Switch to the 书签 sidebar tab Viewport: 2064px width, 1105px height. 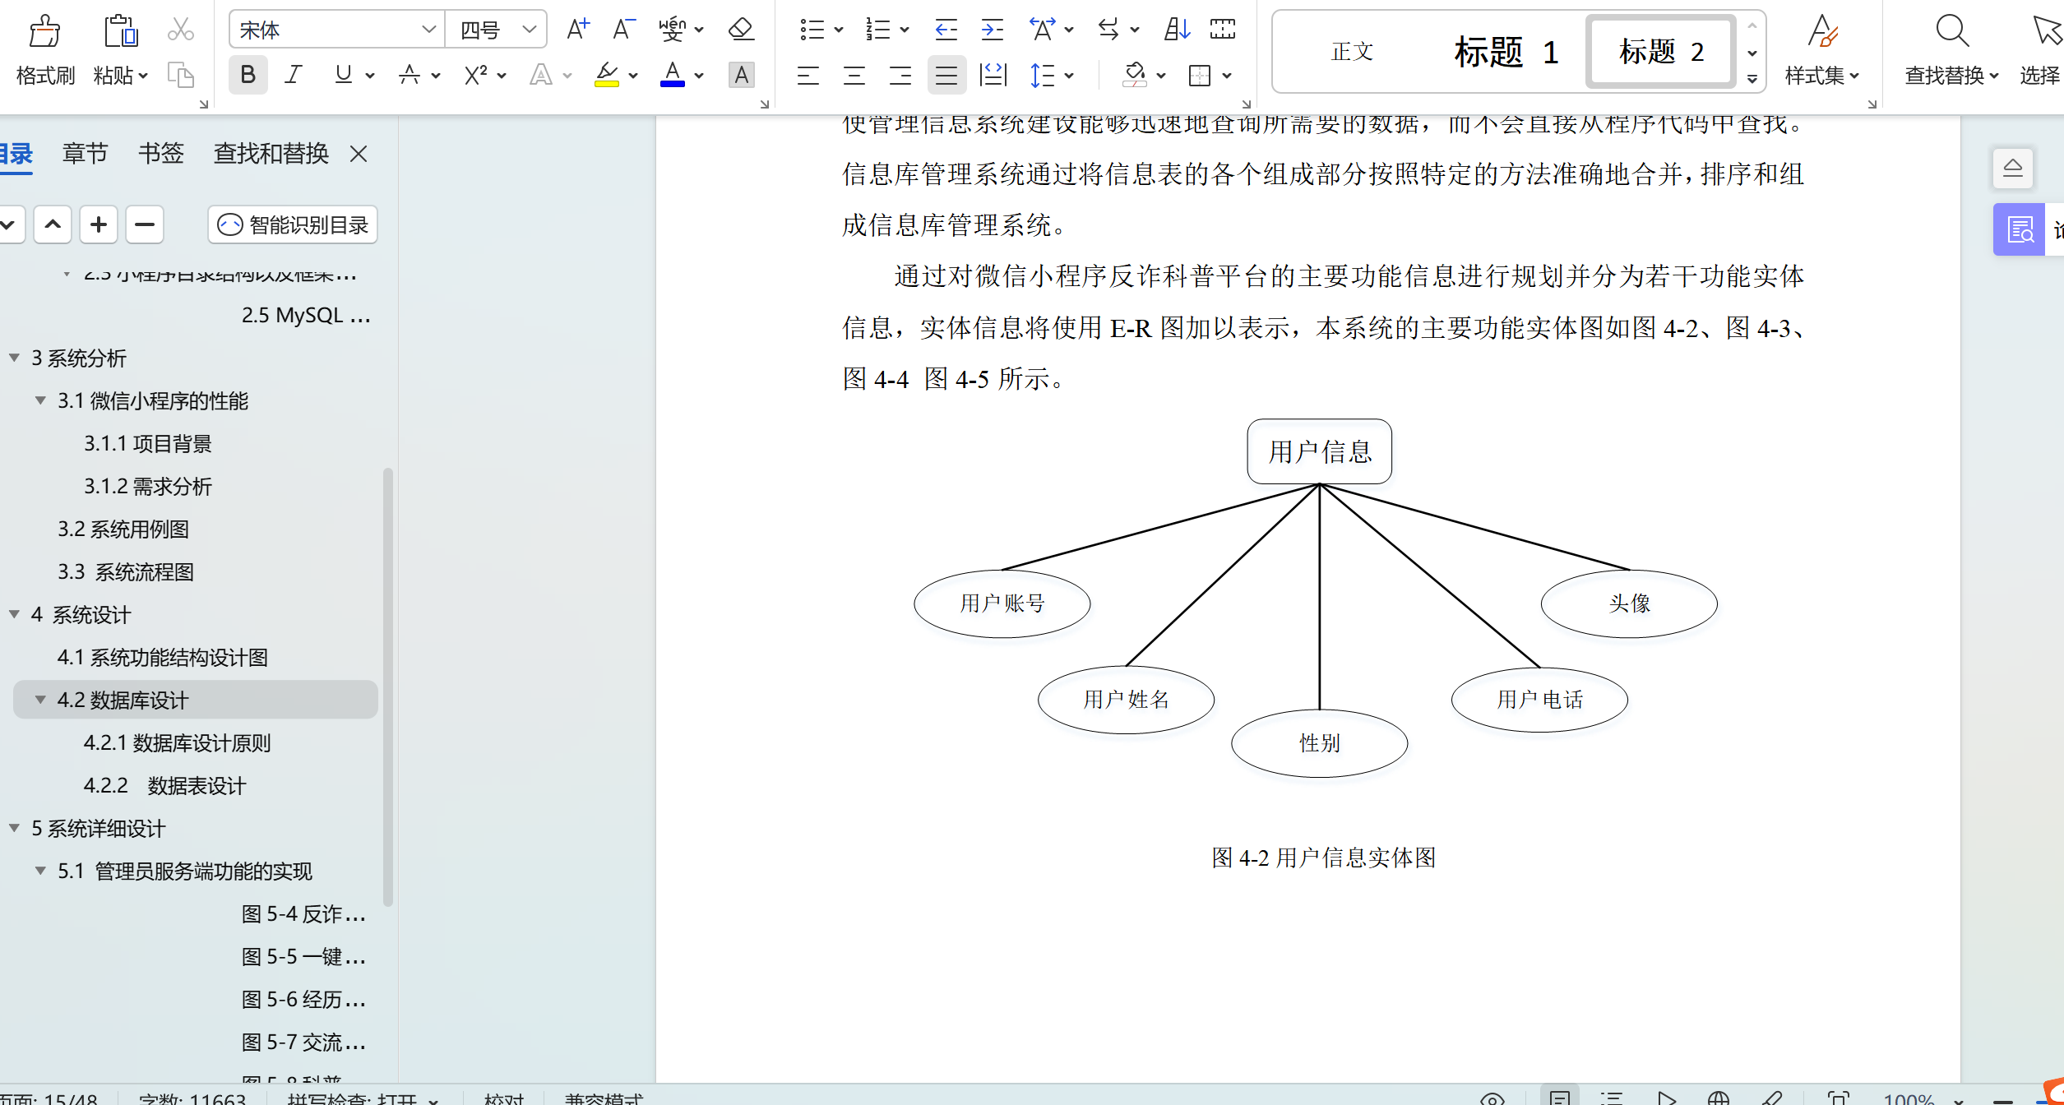[x=161, y=153]
